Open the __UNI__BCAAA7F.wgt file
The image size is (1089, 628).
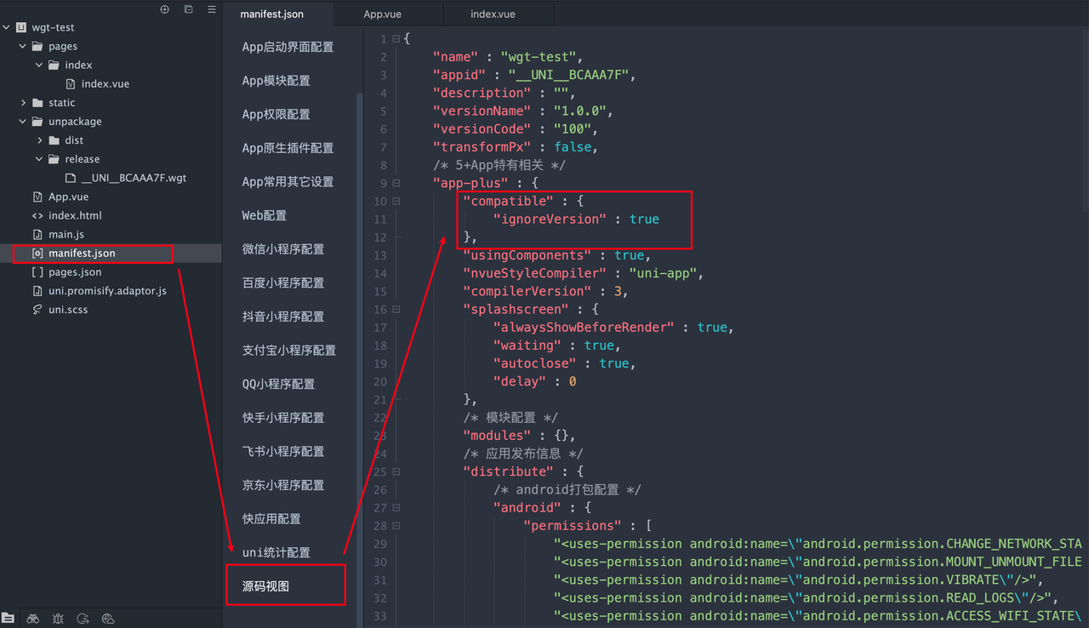tap(134, 178)
